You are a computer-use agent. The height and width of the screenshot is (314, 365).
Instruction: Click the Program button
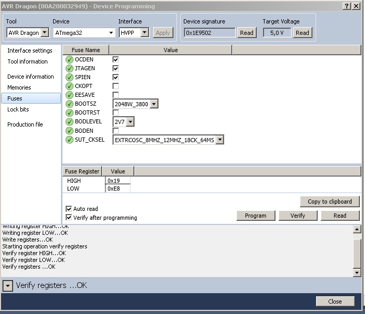(x=256, y=216)
